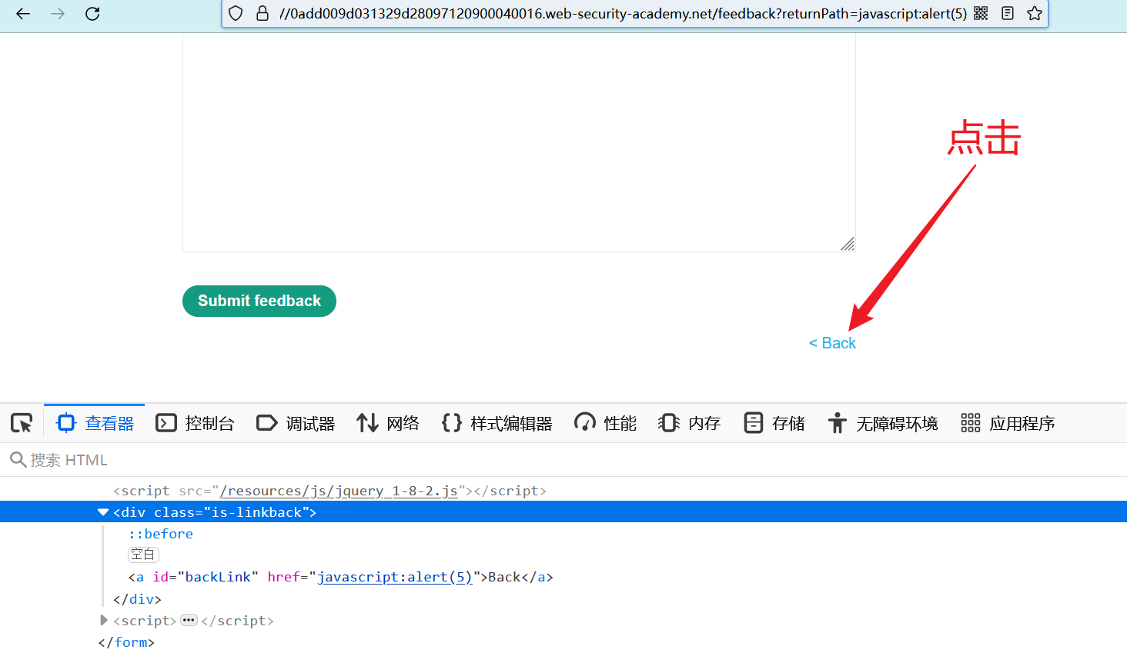Image resolution: width=1127 pixels, height=653 pixels.
Task: Open the 无障碍环境 accessibility tab
Action: pos(883,423)
